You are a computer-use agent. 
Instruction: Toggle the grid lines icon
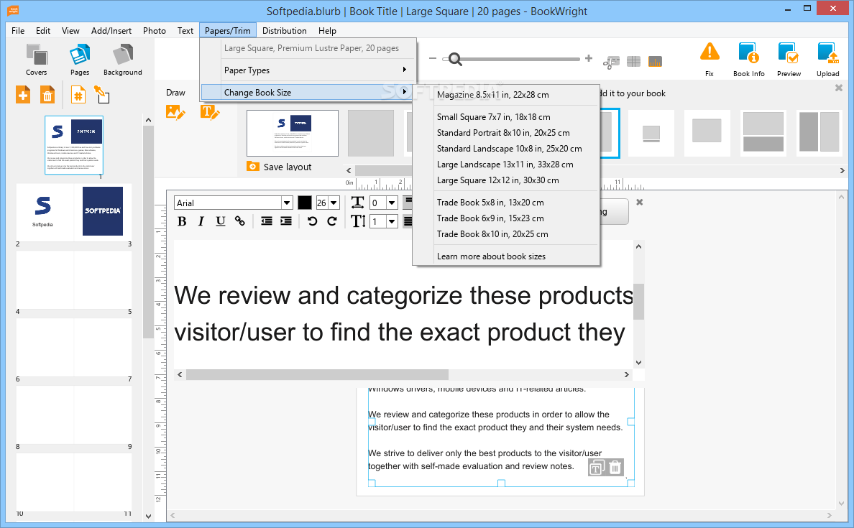pyautogui.click(x=633, y=62)
